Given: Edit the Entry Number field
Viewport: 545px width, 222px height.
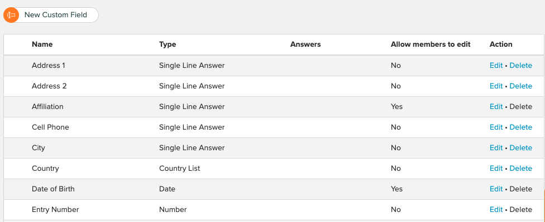Looking at the screenshot, I should (496, 210).
